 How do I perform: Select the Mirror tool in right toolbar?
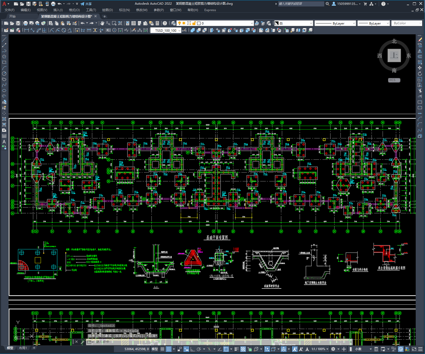420,51
